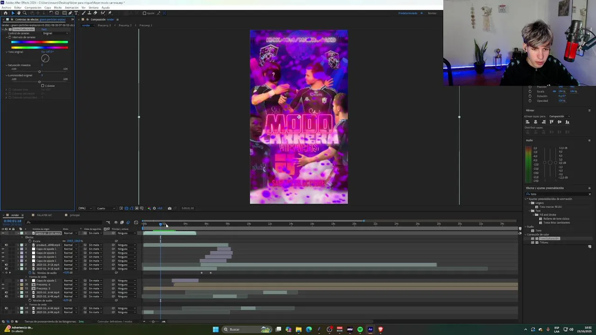Image resolution: width=596 pixels, height=335 pixels.
Task: Select the Rectangle shape tool
Action: click(x=64, y=13)
